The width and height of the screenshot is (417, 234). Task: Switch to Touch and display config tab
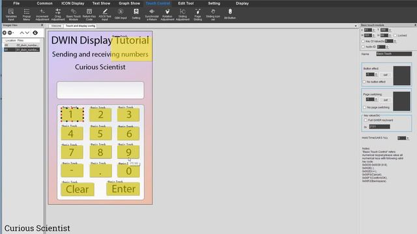(x=80, y=26)
